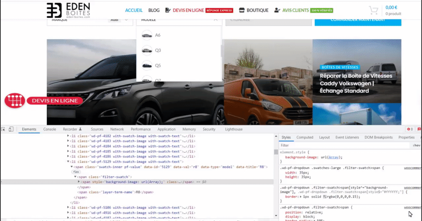The height and width of the screenshot is (221, 422).
Task: Collapse the swatch-inner pf-value span node
Action: point(72,167)
